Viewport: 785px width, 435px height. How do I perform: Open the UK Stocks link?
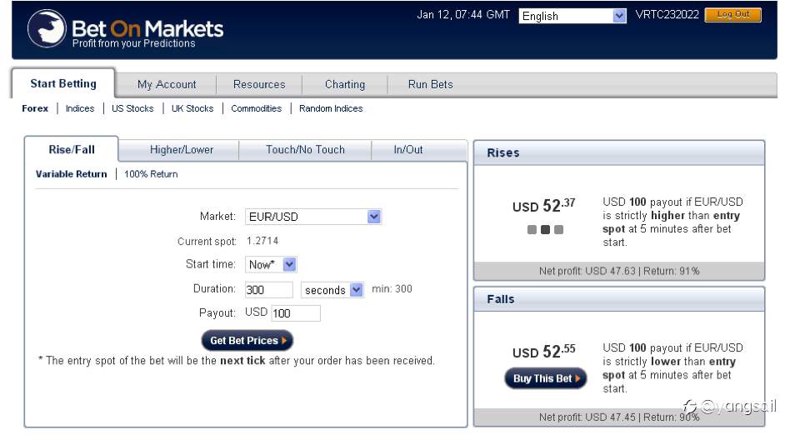tap(192, 108)
